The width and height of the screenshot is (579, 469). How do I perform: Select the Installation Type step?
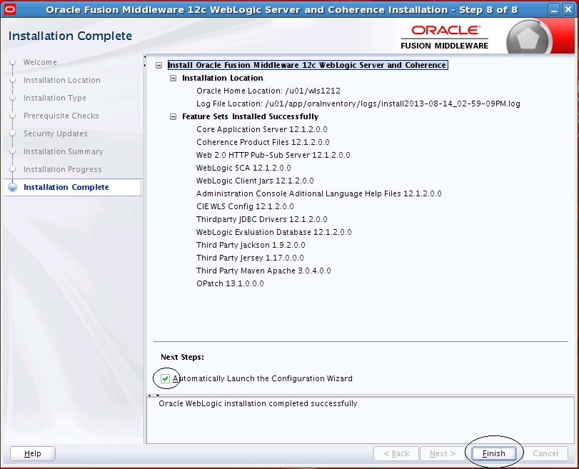click(x=55, y=98)
